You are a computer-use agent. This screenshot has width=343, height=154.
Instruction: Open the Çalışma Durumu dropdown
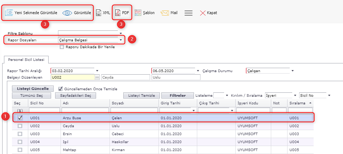pyautogui.click(x=292, y=71)
